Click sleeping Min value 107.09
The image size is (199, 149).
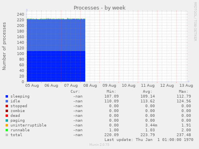(x=111, y=96)
